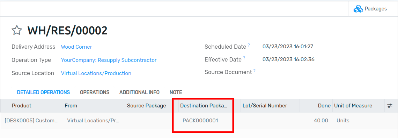Click the Operation Type field label
398x138 pixels.
point(31,60)
